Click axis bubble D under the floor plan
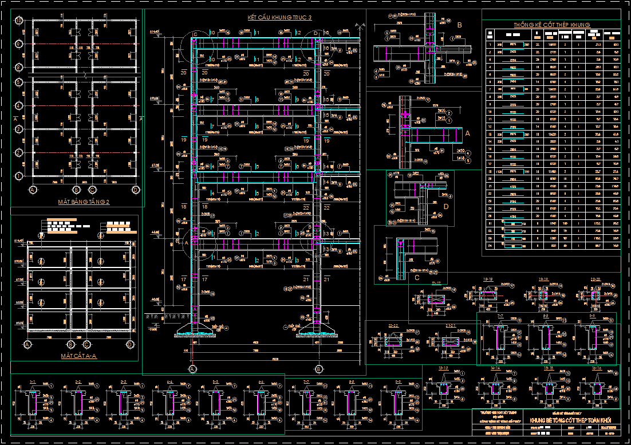 click(x=136, y=190)
